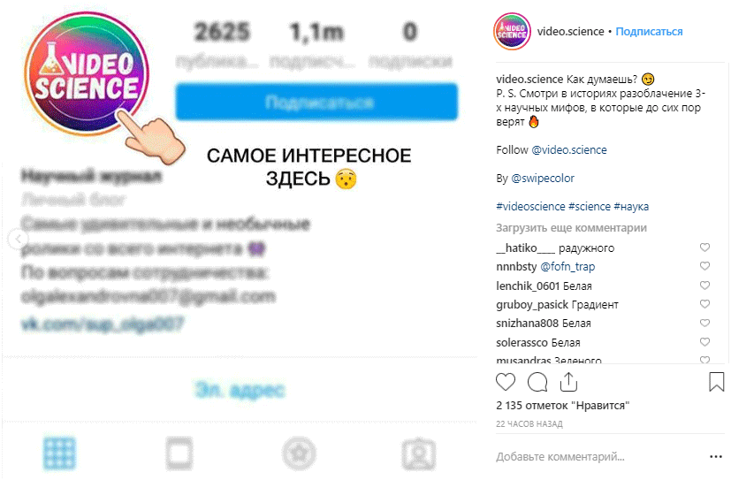
Task: Save post with the bookmark icon
Action: (717, 382)
